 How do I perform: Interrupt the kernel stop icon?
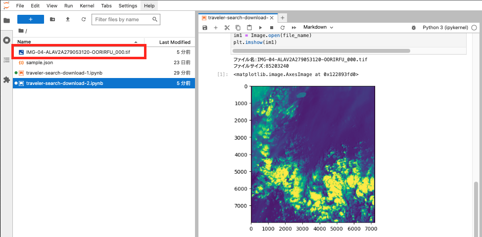271,28
